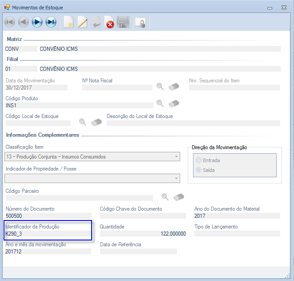Click the padlock icon in toolbar
The image size is (294, 281).
pos(140,22)
